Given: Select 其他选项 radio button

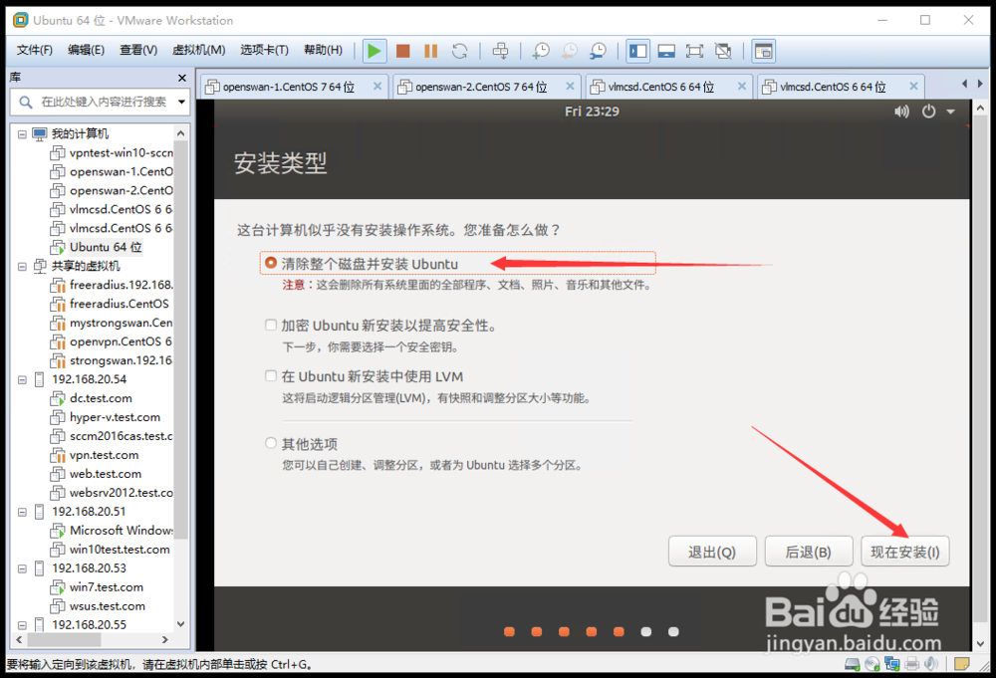Looking at the screenshot, I should click(271, 443).
